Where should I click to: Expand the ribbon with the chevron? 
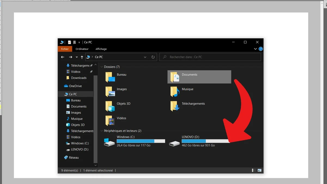255,49
